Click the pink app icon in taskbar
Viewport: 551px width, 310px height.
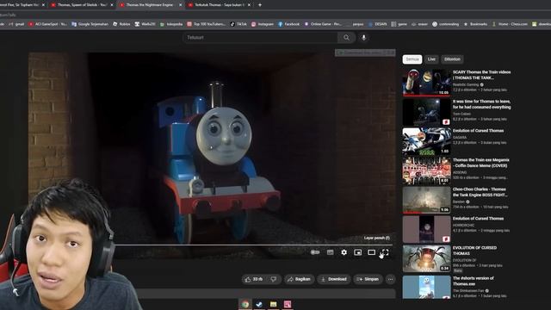(288, 304)
